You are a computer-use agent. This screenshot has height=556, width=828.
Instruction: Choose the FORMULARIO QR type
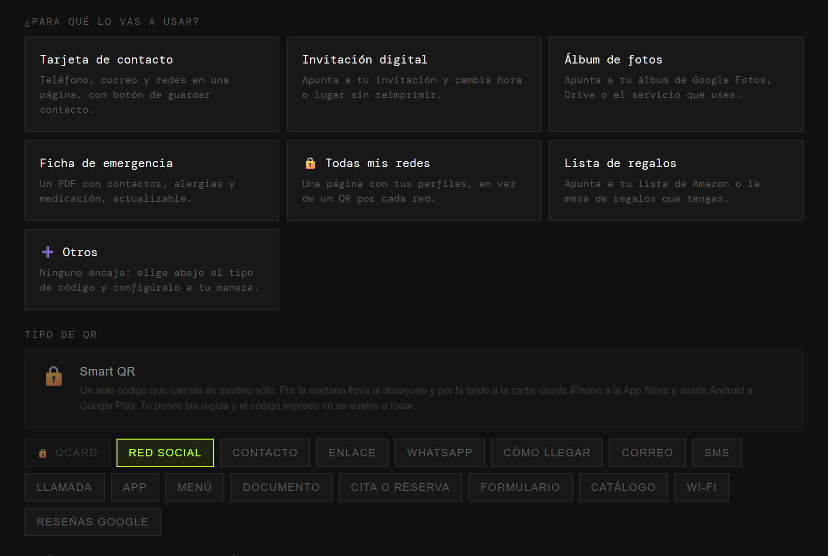pyautogui.click(x=520, y=487)
